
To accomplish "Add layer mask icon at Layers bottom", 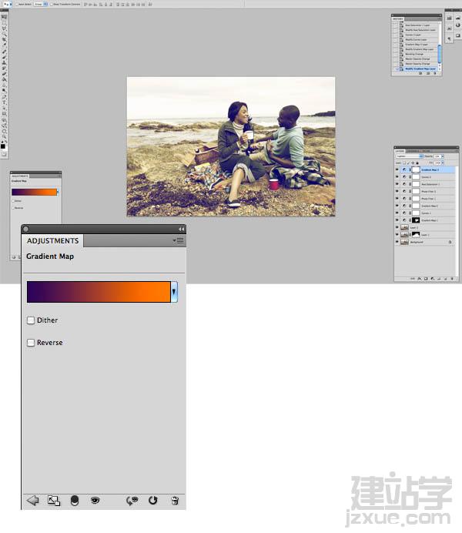I will (426, 279).
